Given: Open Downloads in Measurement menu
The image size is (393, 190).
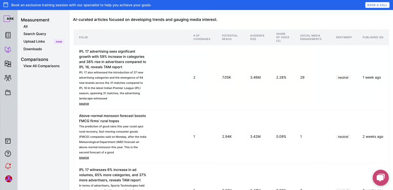Looking at the screenshot, I should [x=33, y=49].
